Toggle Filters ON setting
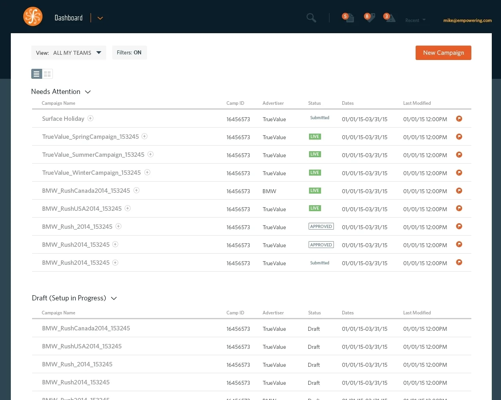Screen dimensions: 501x400 click(129, 52)
